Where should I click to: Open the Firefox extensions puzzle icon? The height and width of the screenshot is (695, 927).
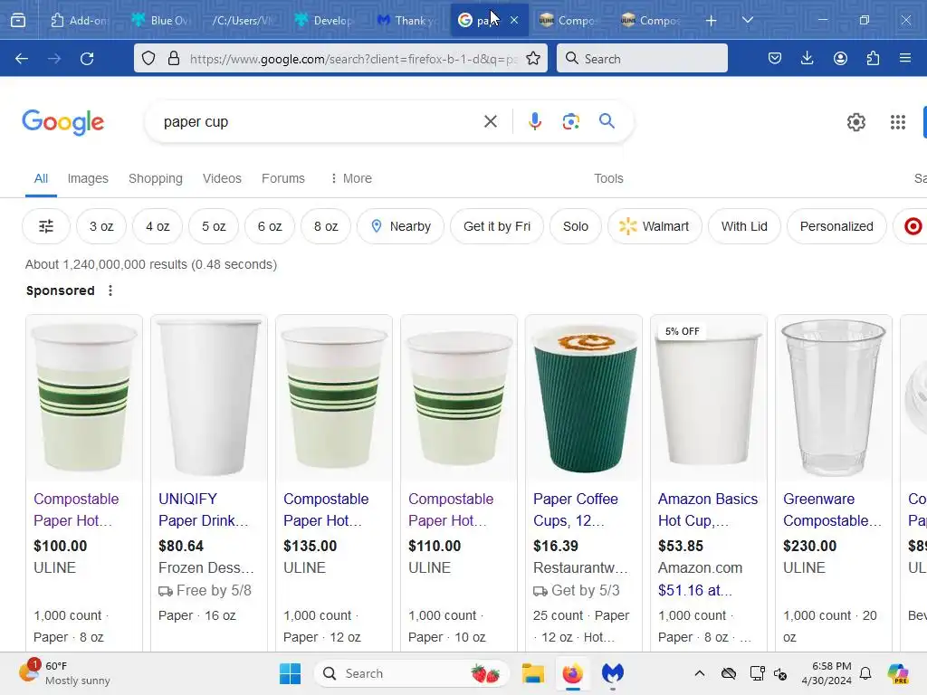[x=873, y=59]
